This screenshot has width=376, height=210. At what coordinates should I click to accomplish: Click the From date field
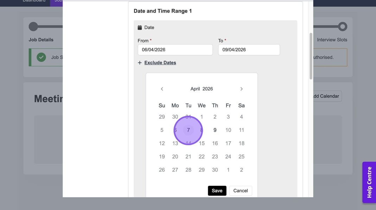tap(175, 50)
